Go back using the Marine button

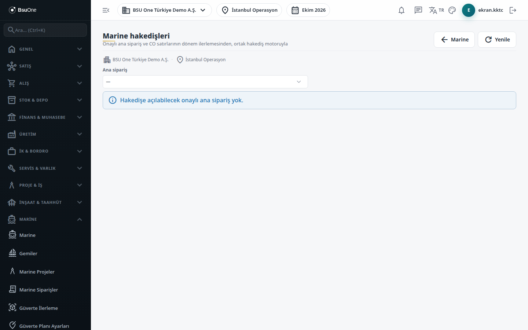(454, 40)
